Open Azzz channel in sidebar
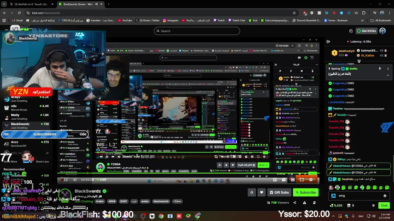The height and width of the screenshot is (221, 394). pyautogui.click(x=26, y=144)
